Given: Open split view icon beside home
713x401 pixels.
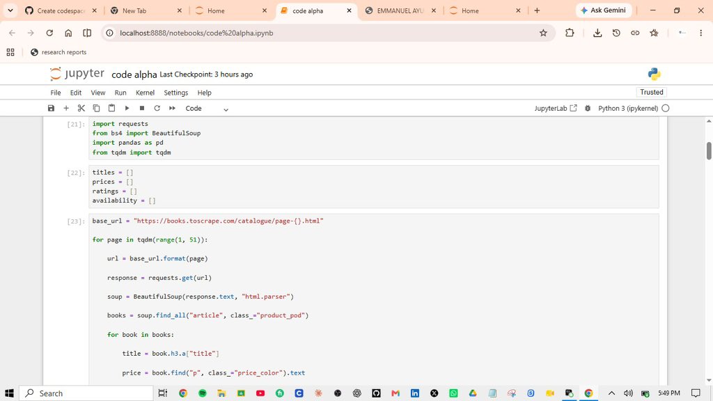Looking at the screenshot, I should pyautogui.click(x=87, y=33).
